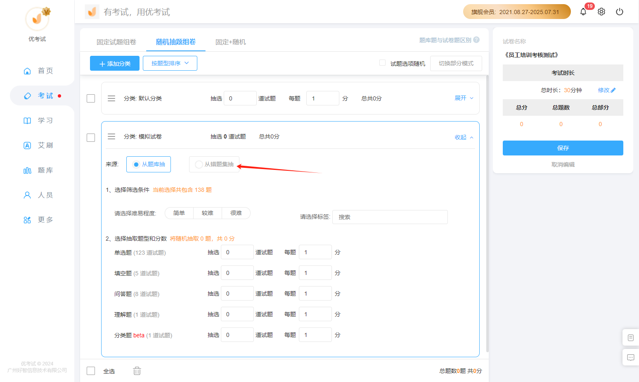This screenshot has height=382, width=639.
Task: Click 默认分类 每题 score field
Action: [x=323, y=98]
